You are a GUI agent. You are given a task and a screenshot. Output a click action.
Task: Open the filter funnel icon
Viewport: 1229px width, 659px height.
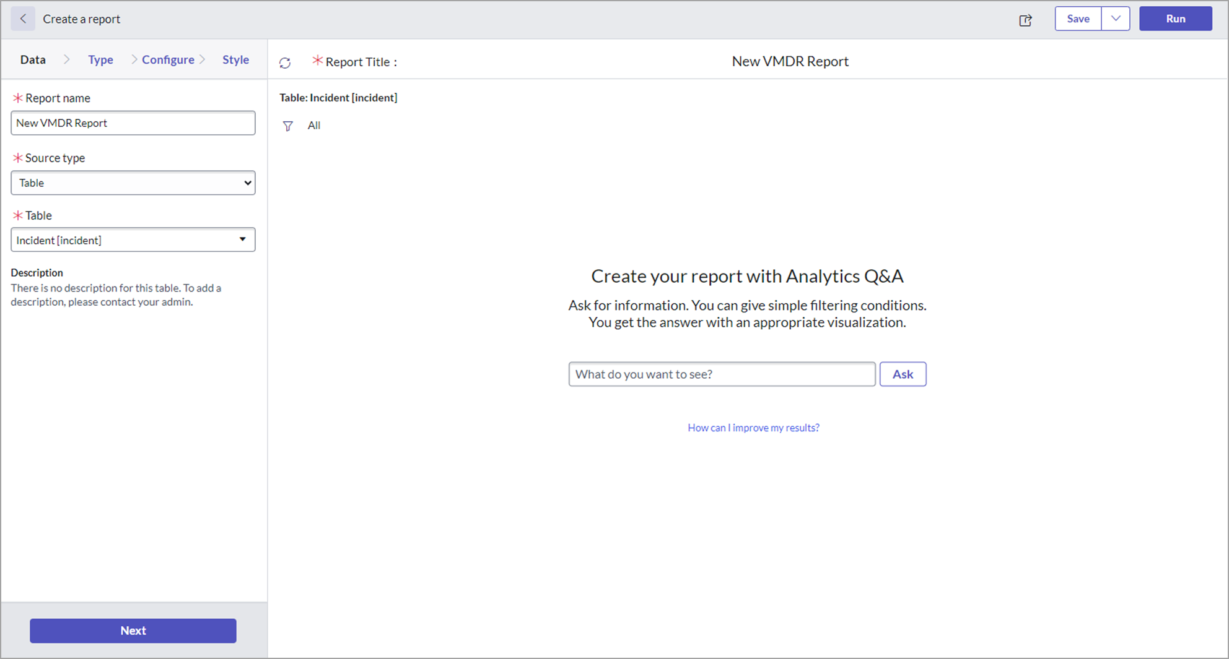287,126
